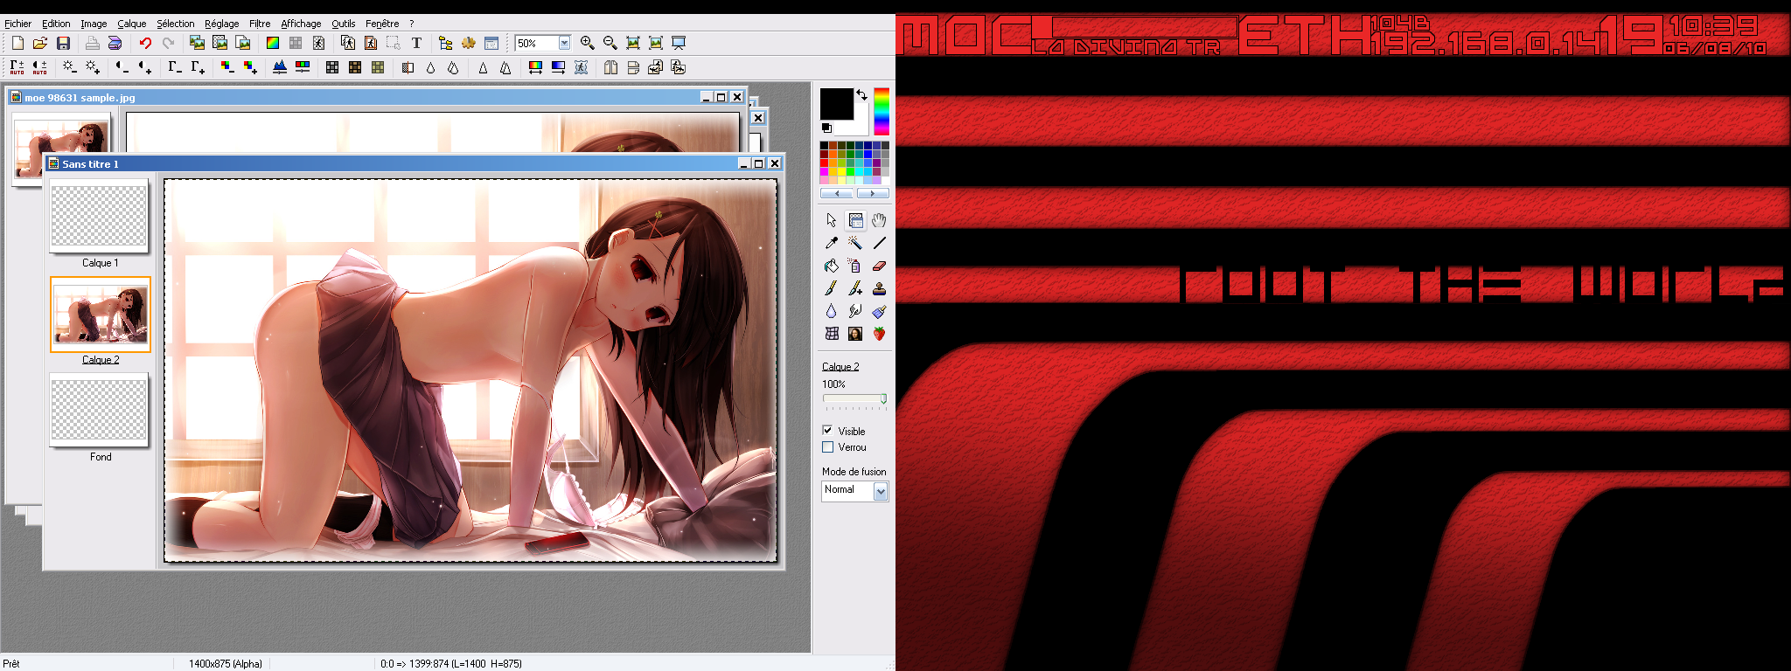Viewport: 1791px width, 671px height.
Task: Click the 1400x875 (Alpha) status bar text
Action: (x=226, y=664)
